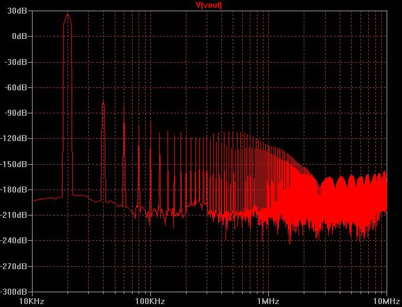Click the 30dB axis label
Screen dimensions: 402x307
click(18, 11)
